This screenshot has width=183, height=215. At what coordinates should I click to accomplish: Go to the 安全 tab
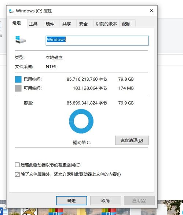(85, 24)
